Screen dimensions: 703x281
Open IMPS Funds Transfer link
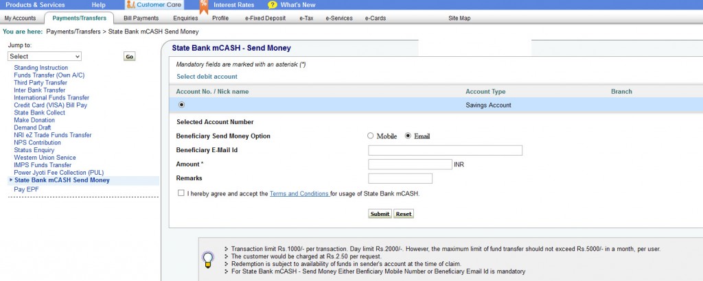pos(43,164)
